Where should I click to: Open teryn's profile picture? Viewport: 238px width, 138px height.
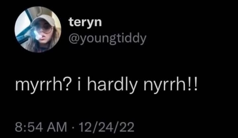[x=38, y=29]
